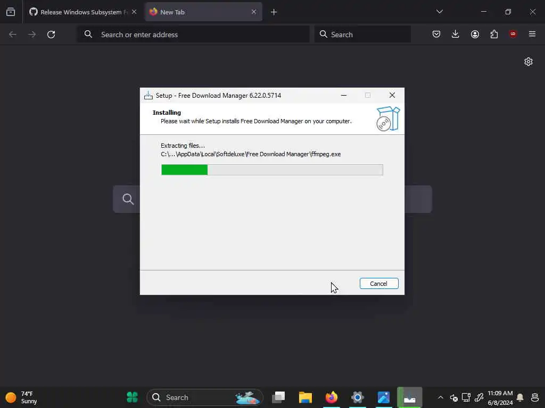Open the display network tray icon

click(466, 397)
